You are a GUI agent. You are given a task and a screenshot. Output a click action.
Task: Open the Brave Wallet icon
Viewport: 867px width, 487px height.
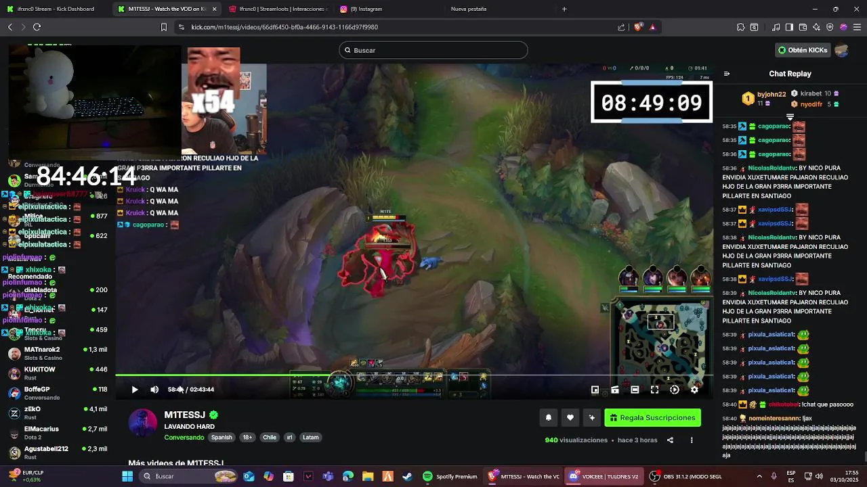803,27
